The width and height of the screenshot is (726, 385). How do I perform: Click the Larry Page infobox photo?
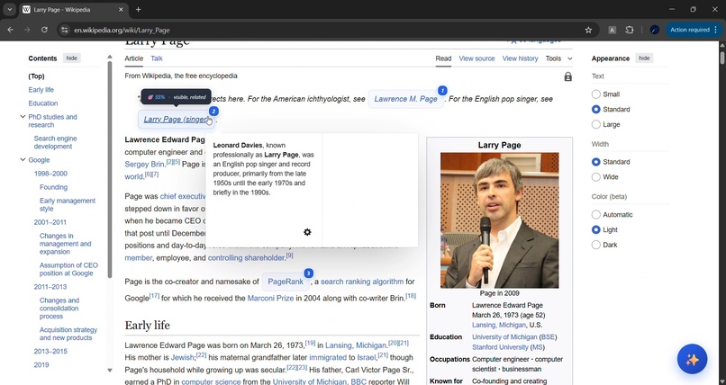(x=500, y=220)
